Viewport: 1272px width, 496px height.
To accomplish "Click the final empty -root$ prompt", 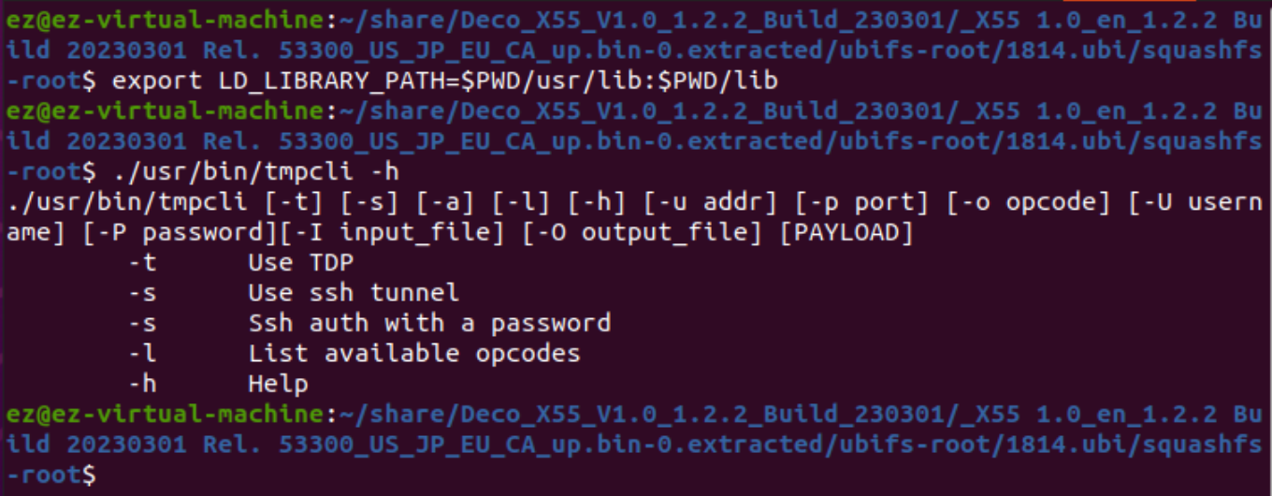I will click(x=51, y=474).
